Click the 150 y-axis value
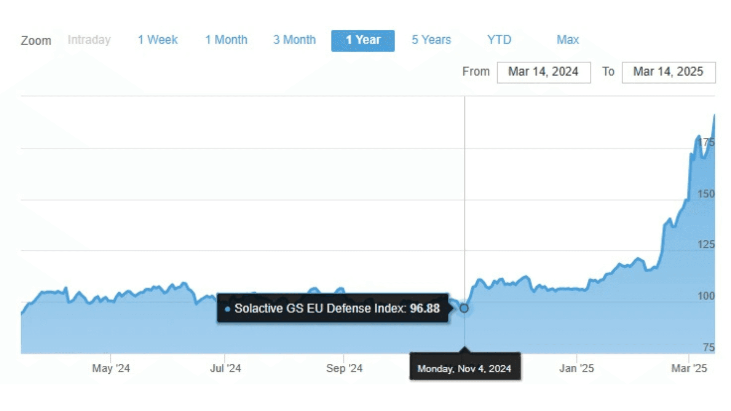The width and height of the screenshot is (731, 411). [x=706, y=194]
